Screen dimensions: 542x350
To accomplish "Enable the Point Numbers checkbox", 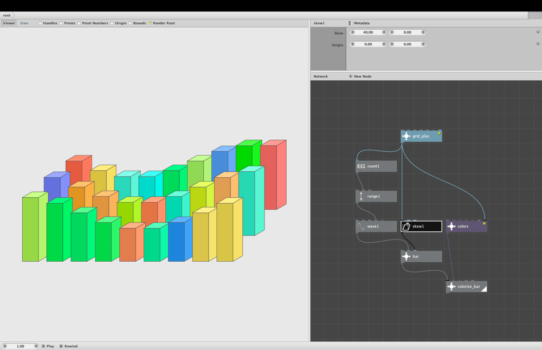I will (x=79, y=23).
